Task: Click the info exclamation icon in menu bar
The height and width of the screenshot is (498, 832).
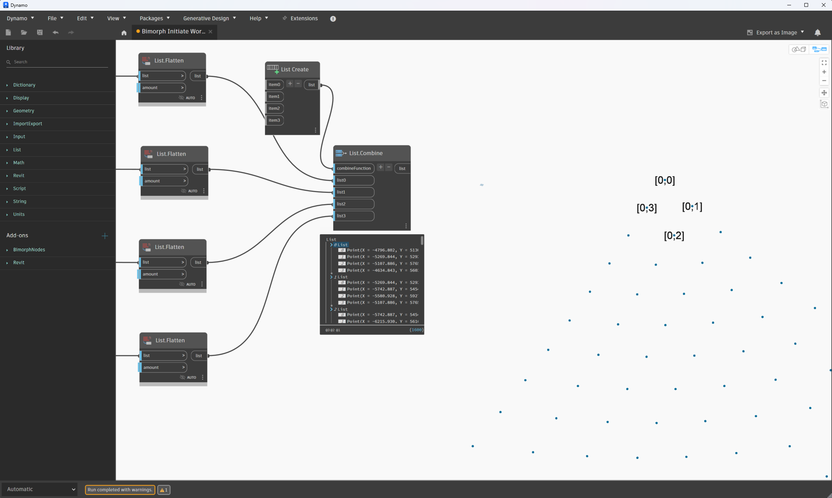Action: pyautogui.click(x=333, y=19)
